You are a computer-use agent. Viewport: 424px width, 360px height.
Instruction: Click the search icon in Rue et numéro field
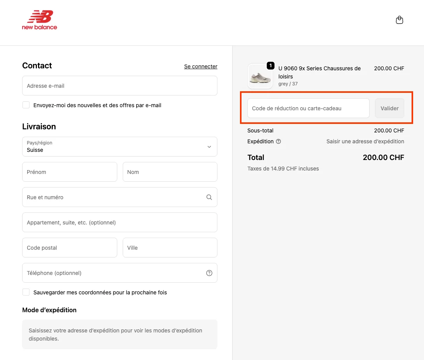point(209,197)
